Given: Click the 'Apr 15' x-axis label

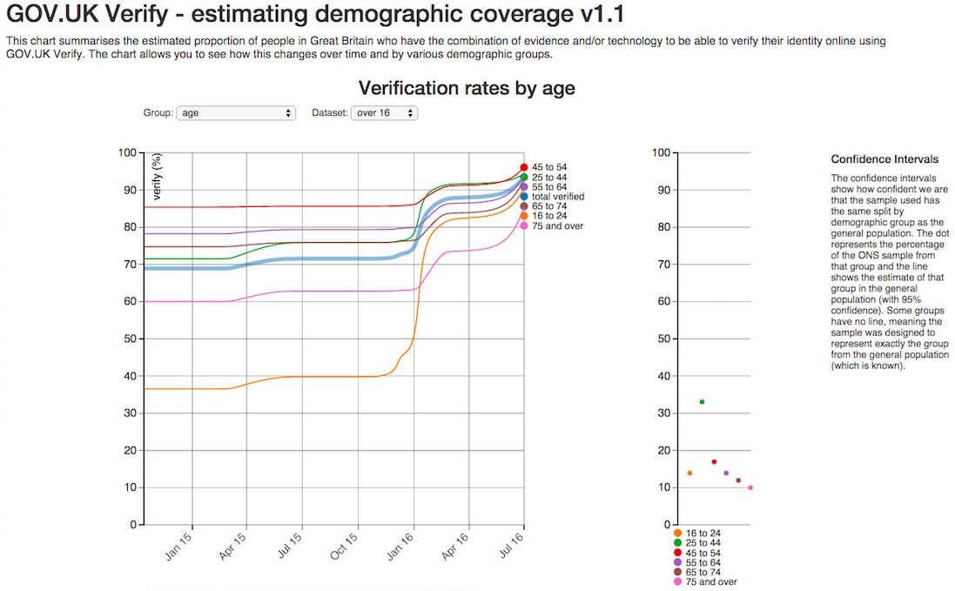Looking at the screenshot, I should click(x=232, y=546).
